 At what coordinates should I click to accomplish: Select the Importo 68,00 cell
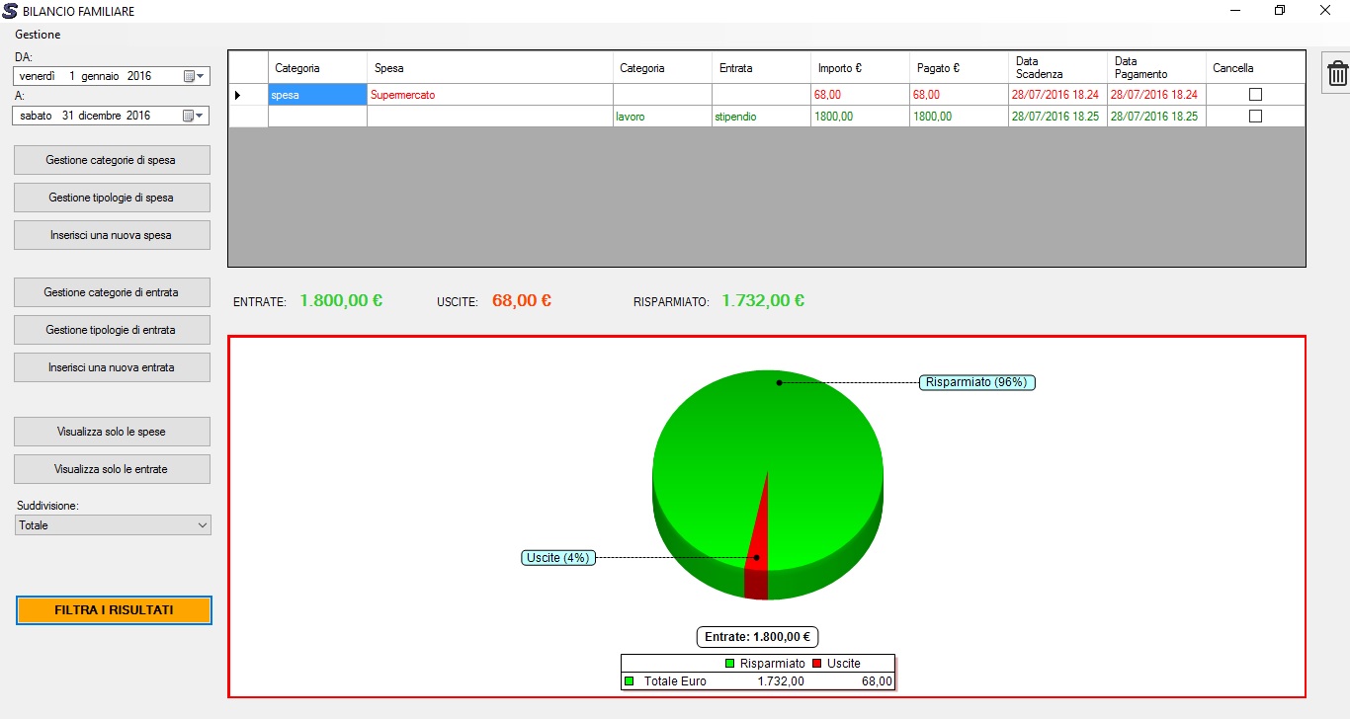(x=860, y=95)
